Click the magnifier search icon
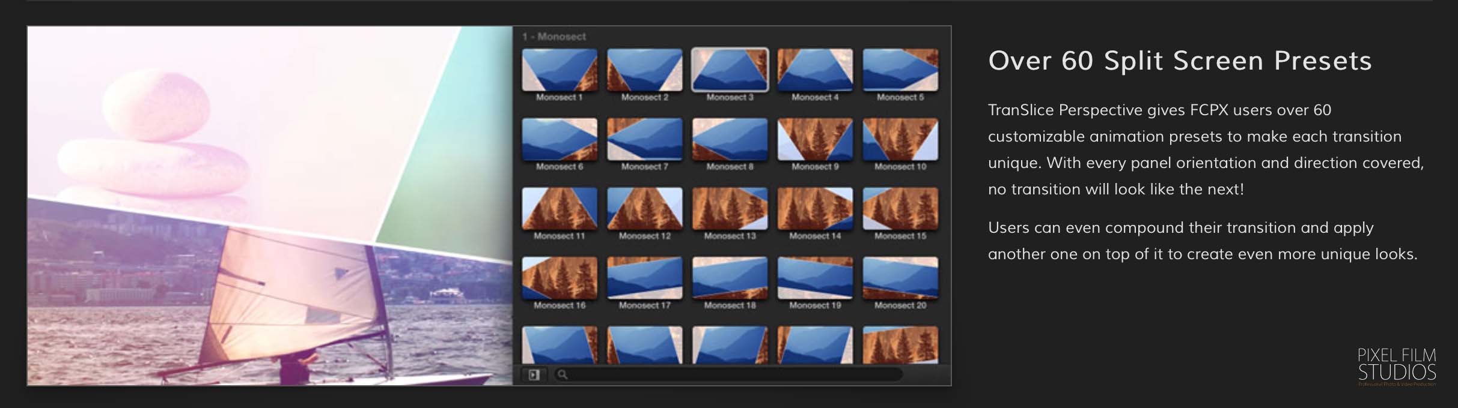Screen dimensions: 1458x408 pos(563,375)
